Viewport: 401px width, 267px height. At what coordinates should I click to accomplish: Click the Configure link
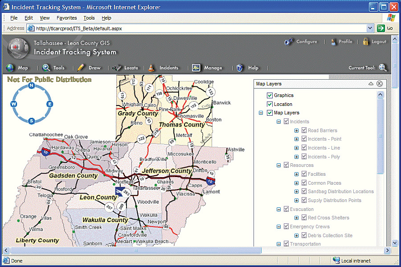307,42
